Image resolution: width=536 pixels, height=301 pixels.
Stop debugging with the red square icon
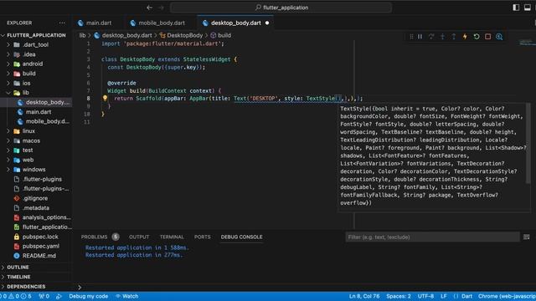coord(487,37)
